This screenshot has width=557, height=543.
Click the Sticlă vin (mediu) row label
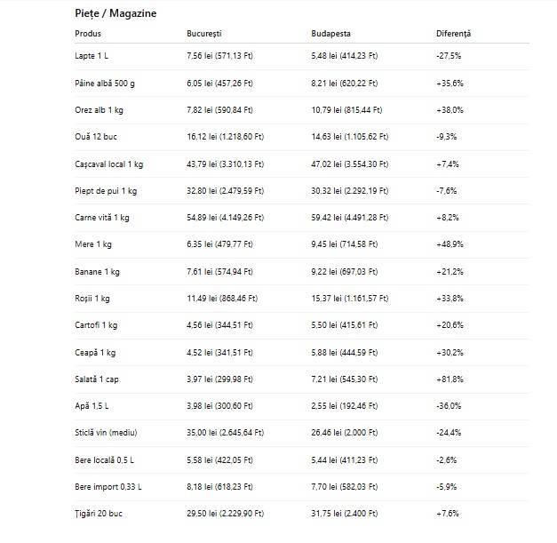pyautogui.click(x=107, y=433)
